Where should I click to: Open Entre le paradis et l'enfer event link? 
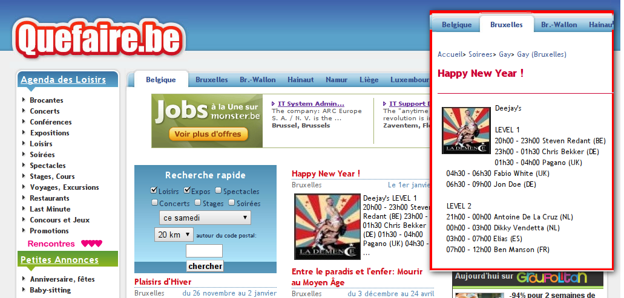click(357, 277)
